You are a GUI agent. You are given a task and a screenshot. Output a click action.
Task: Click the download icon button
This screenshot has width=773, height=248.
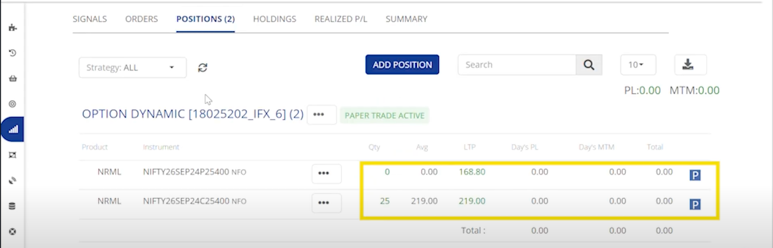click(x=690, y=64)
